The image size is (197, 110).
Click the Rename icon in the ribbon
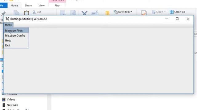click(x=95, y=13)
